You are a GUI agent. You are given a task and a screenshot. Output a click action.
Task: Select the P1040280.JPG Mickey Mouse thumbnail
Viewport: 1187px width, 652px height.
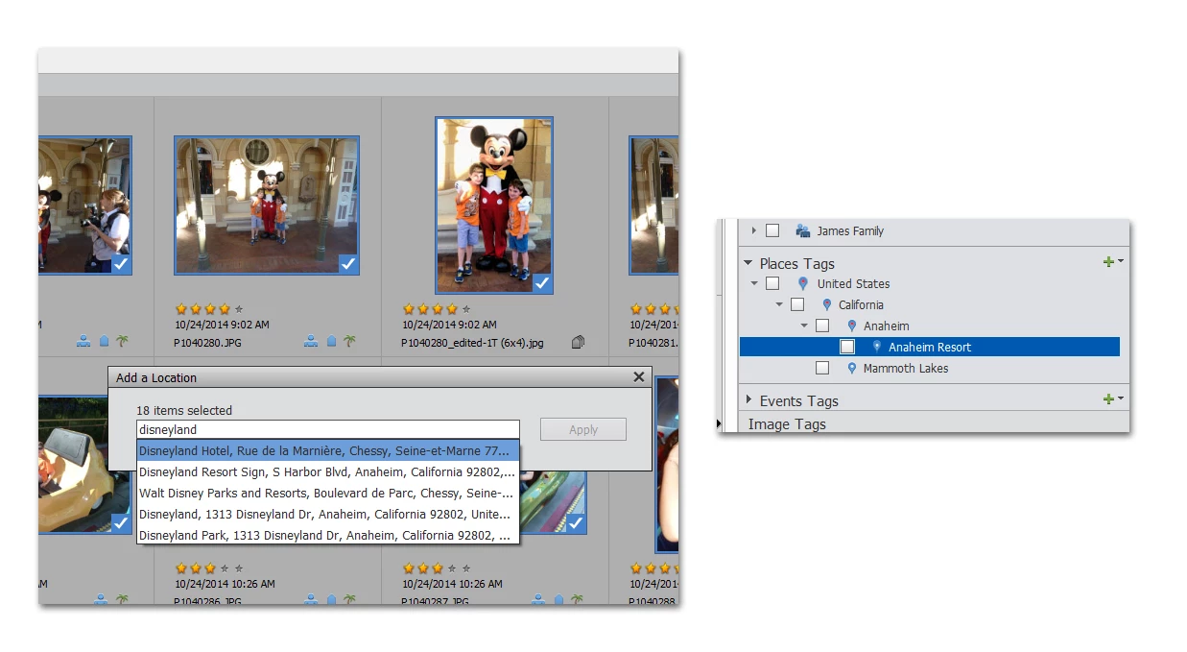pyautogui.click(x=267, y=205)
